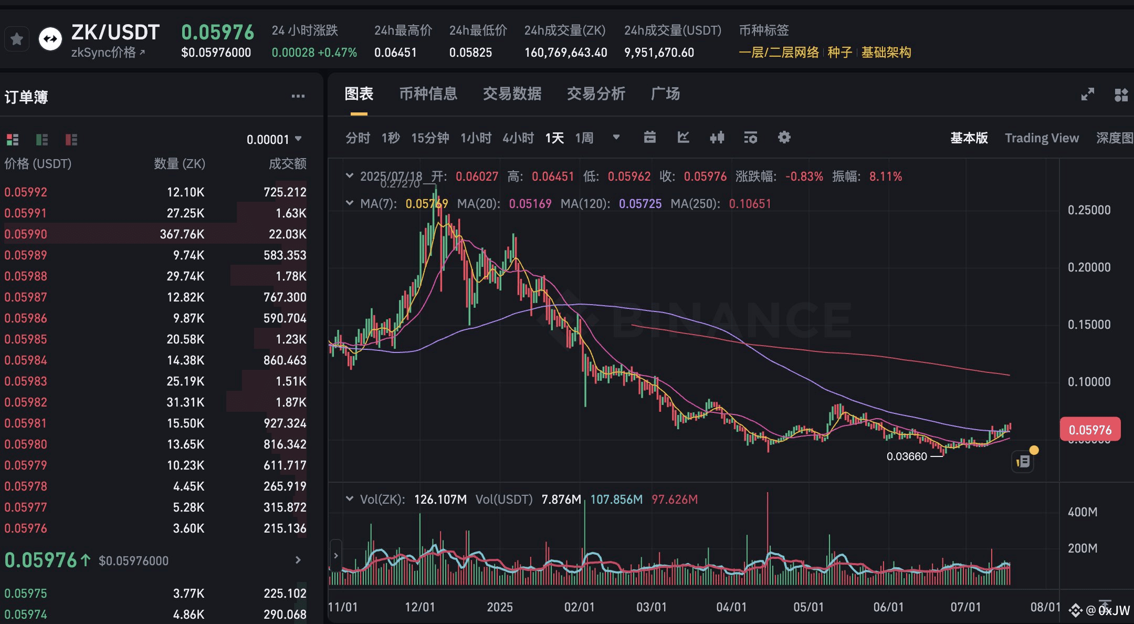Select the 0.05976 ask price

[x=26, y=528]
